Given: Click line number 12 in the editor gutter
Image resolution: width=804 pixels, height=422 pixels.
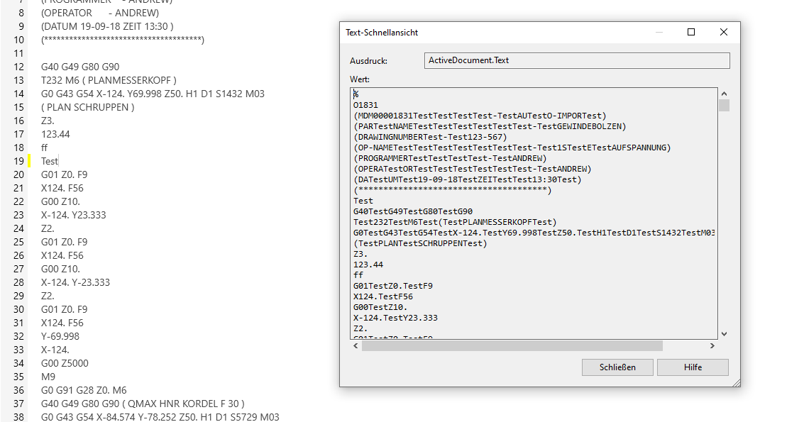Looking at the screenshot, I should click(18, 67).
